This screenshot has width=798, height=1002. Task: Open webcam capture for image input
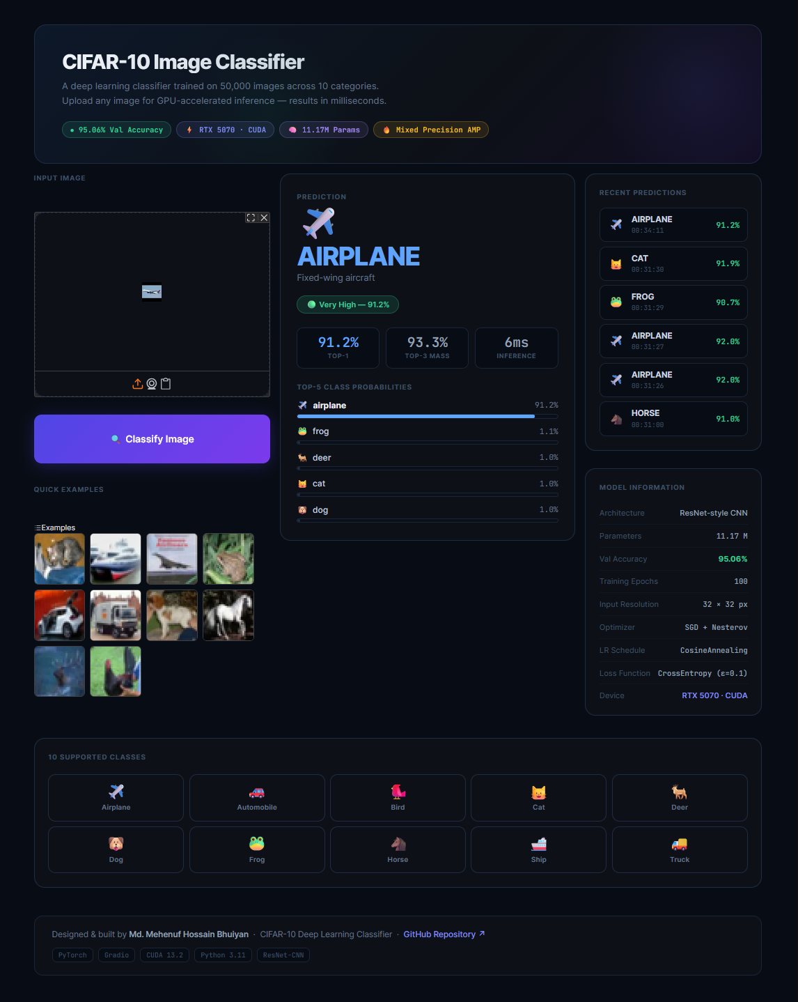[152, 384]
